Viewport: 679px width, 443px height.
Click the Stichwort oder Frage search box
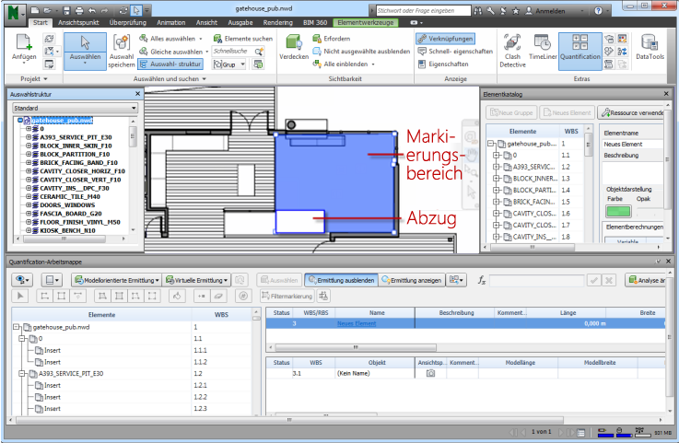click(423, 11)
